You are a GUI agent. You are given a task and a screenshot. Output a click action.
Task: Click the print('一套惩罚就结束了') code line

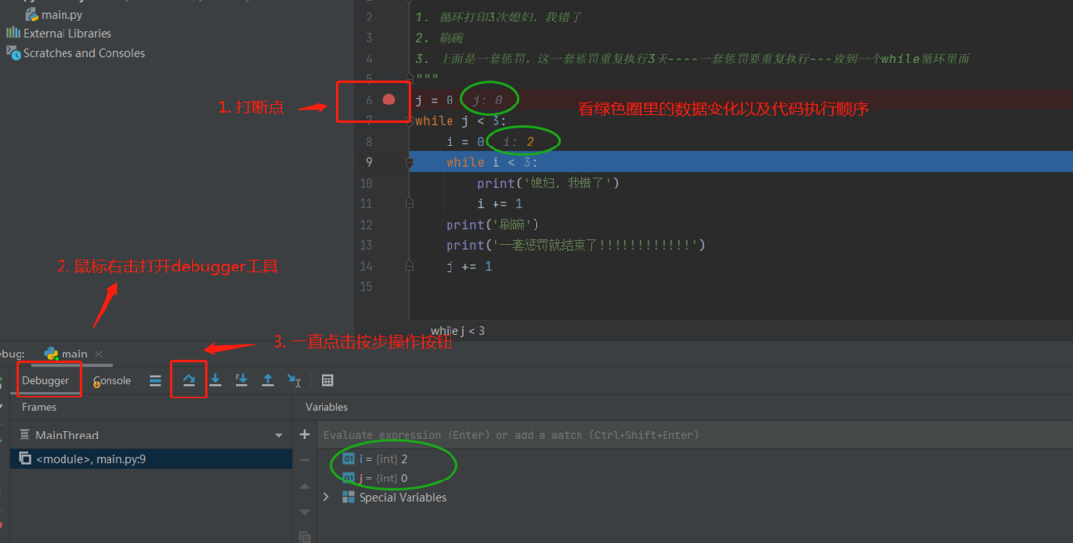click(576, 245)
